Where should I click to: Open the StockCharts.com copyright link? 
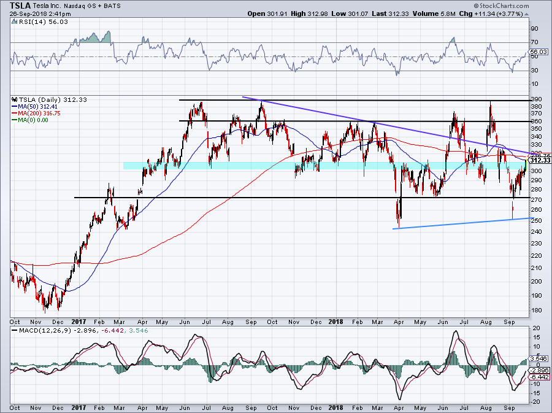[501, 6]
